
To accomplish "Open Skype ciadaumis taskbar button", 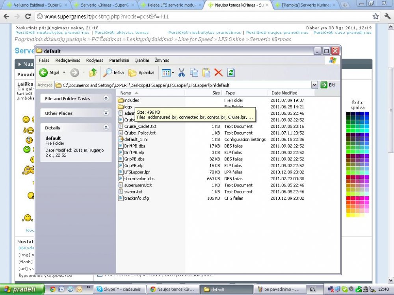I will tap(119, 289).
